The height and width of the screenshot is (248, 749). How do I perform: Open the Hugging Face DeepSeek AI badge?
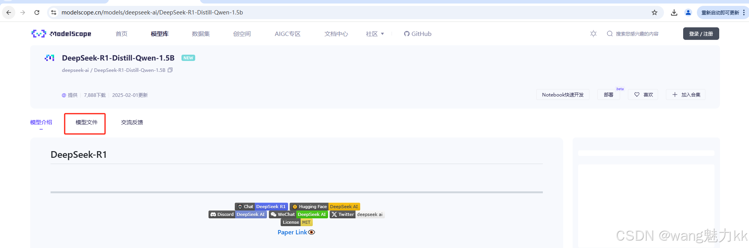click(x=325, y=207)
